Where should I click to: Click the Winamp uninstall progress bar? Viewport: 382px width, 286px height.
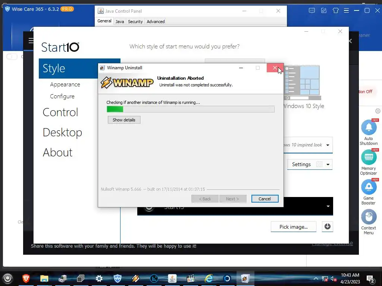click(x=191, y=109)
